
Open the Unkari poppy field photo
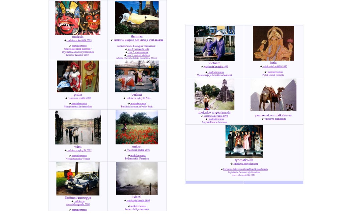(x=137, y=127)
